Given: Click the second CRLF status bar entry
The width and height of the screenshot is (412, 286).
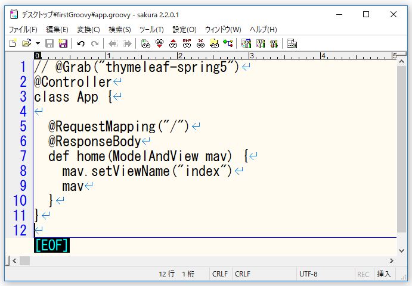Looking at the screenshot, I should (x=243, y=274).
